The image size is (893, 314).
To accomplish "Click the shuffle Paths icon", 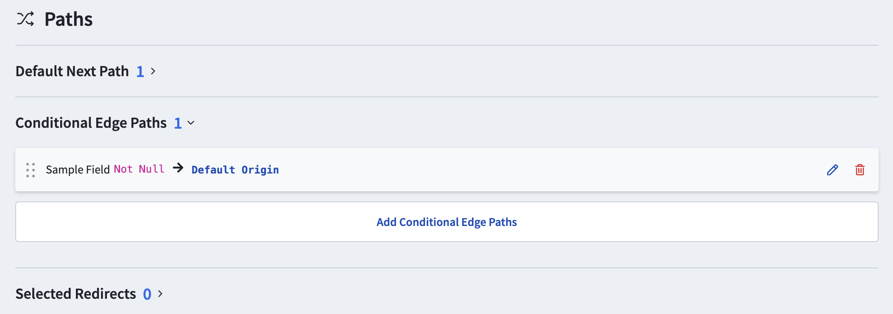I will click(x=25, y=19).
